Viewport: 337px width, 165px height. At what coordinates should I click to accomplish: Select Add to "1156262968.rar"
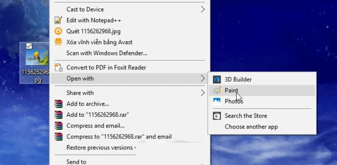click(130, 115)
